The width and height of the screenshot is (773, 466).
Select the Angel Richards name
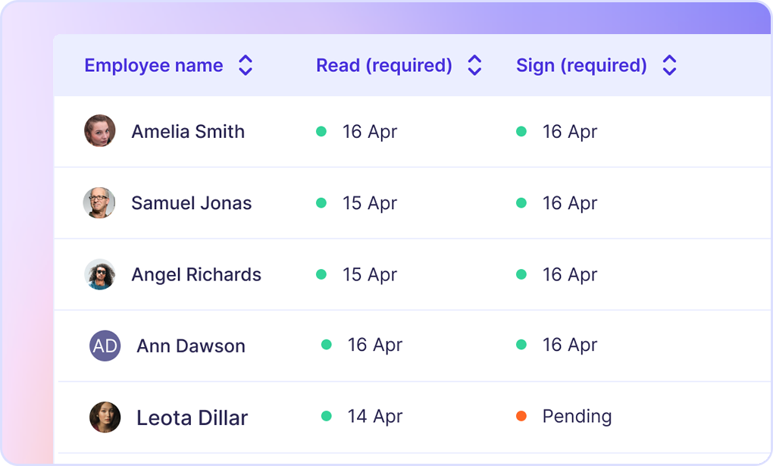tap(196, 275)
